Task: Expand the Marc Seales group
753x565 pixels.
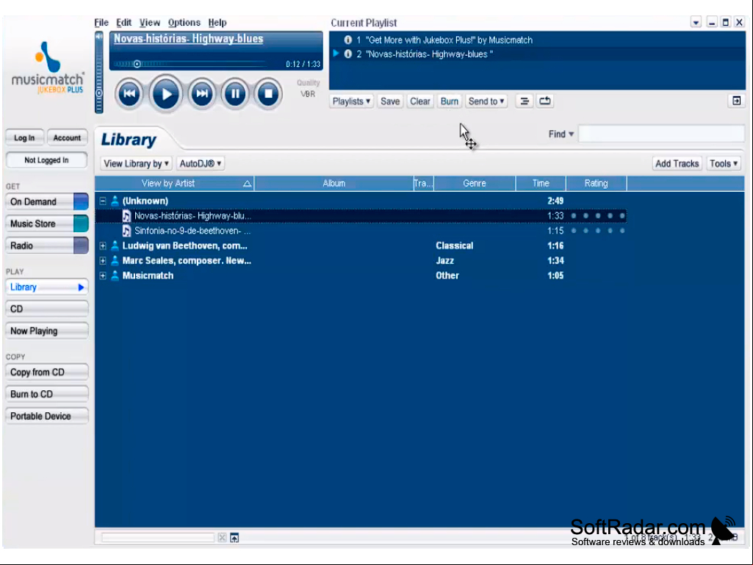Action: point(103,260)
